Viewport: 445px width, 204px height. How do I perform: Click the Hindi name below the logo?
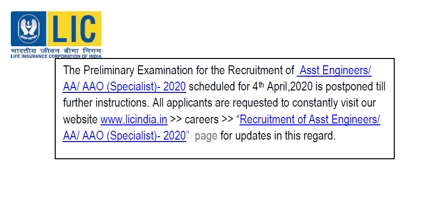56,51
